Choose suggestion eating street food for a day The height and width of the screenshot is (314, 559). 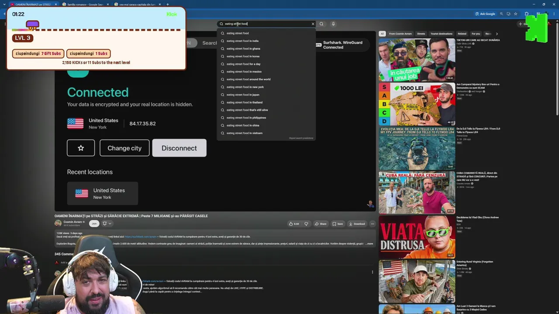coord(266,64)
